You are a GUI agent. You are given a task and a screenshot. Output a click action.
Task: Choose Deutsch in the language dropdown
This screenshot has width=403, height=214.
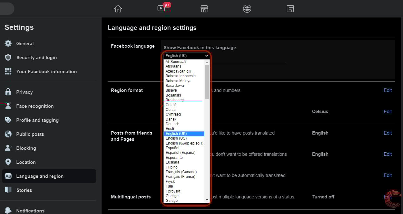[x=172, y=124]
